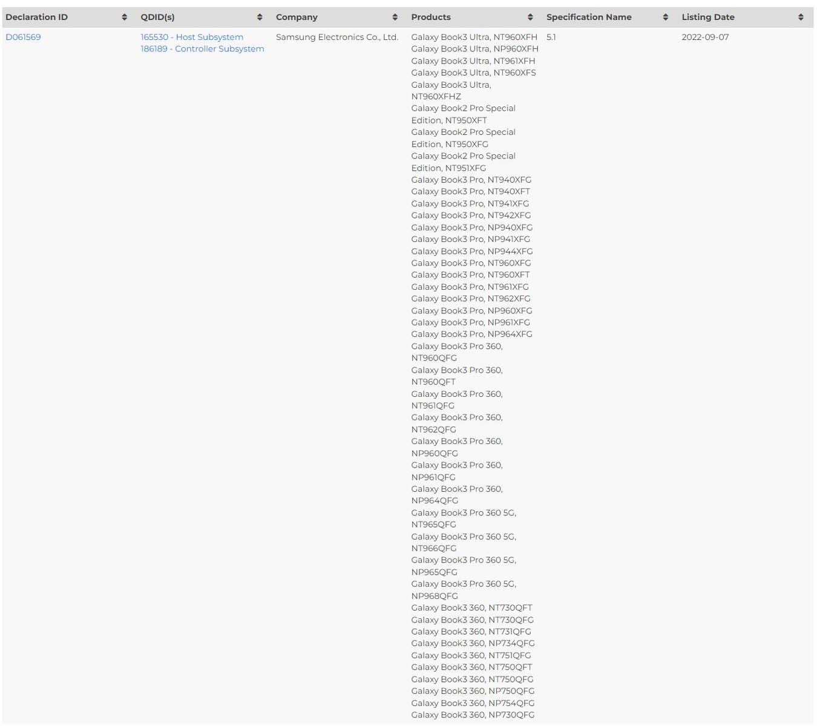This screenshot has width=817, height=726.
Task: Click Galaxy Book3 Pro, NP941XFG entry
Action: (x=470, y=240)
